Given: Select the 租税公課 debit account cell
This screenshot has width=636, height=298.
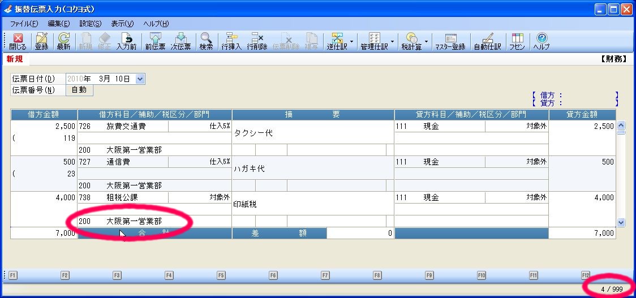Looking at the screenshot, I should click(x=123, y=197).
